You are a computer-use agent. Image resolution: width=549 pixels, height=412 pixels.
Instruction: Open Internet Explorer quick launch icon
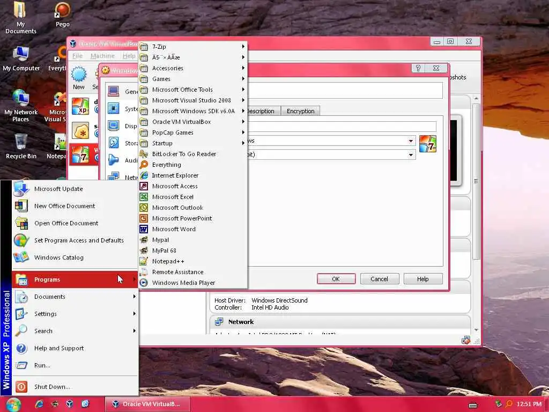click(x=39, y=404)
